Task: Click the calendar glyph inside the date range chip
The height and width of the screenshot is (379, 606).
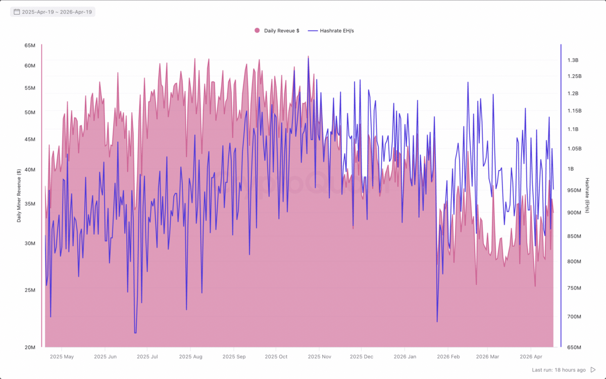Action: click(x=18, y=11)
